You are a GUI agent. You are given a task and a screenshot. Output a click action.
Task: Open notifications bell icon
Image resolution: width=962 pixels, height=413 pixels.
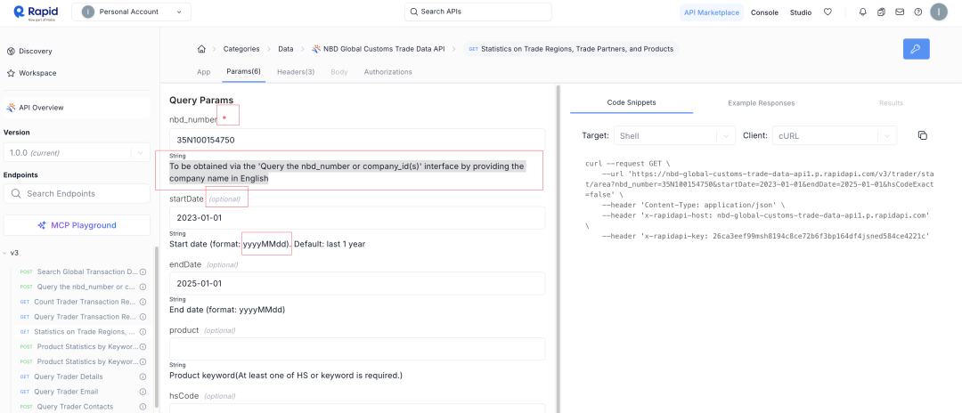tap(863, 12)
